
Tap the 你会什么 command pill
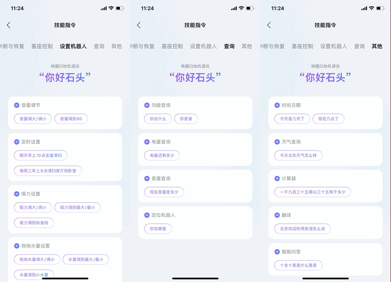[x=158, y=119]
